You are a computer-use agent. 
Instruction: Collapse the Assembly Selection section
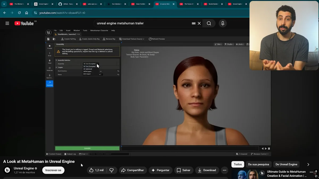coord(56,60)
